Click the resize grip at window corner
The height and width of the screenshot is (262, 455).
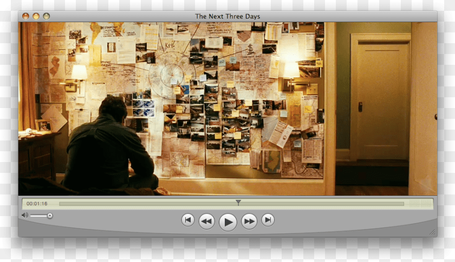pos(432,232)
